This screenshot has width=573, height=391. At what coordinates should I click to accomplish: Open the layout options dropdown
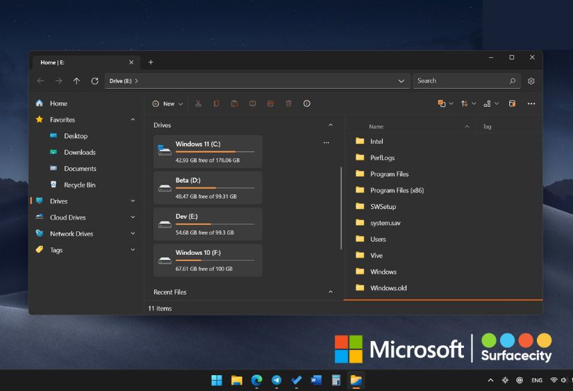coord(490,103)
